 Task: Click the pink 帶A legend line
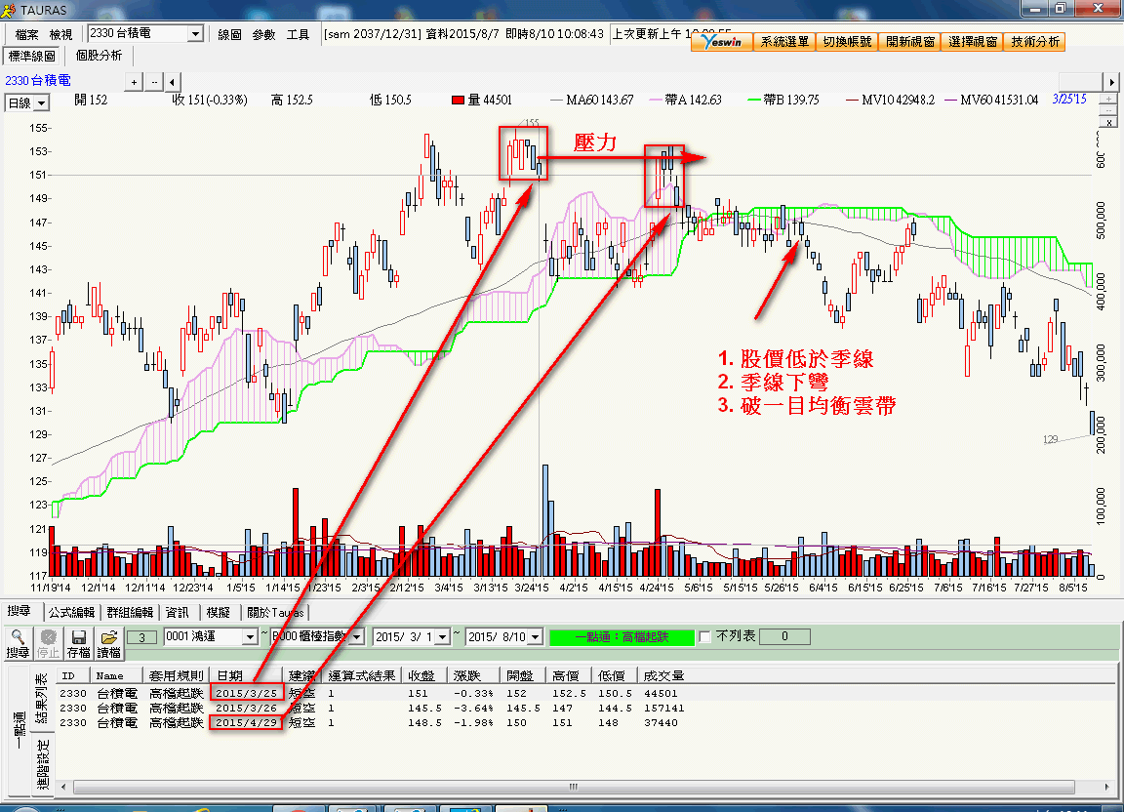656,101
